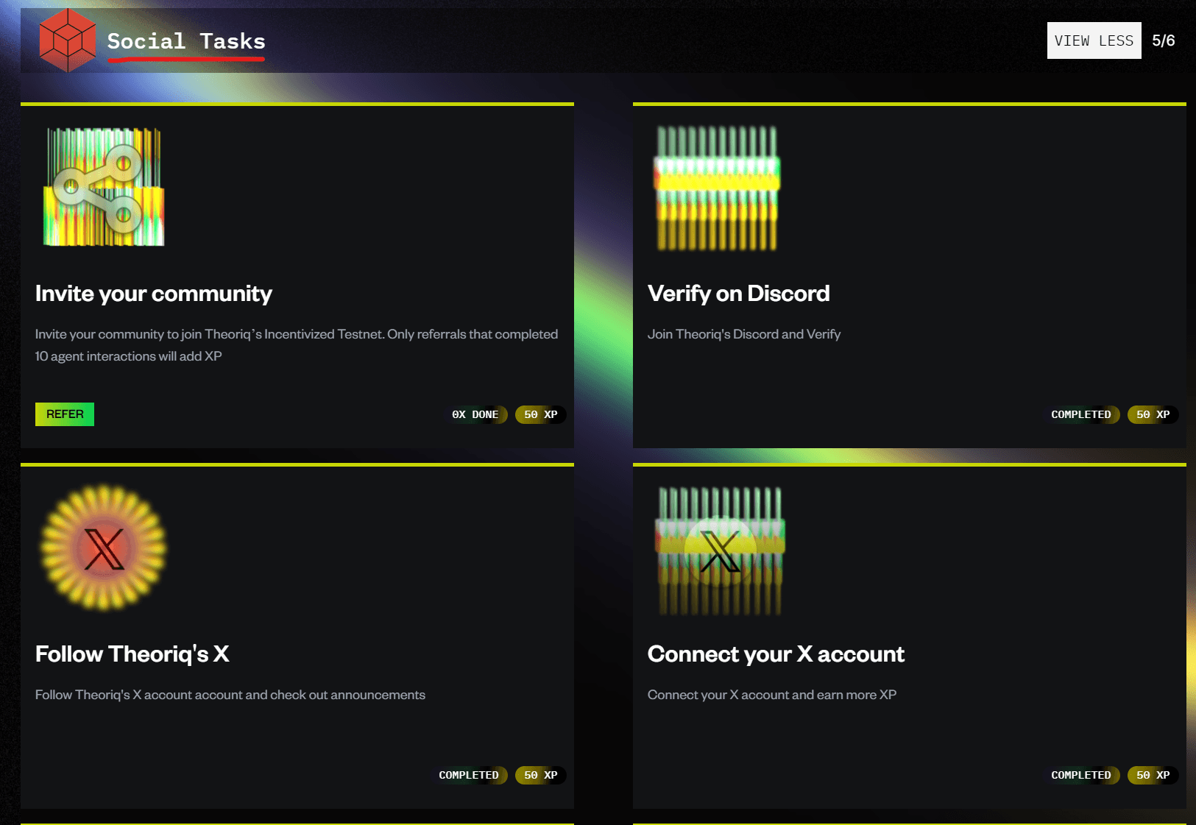This screenshot has width=1196, height=825.
Task: Click the 'Follow Theoriq's X account account' description
Action: (230, 695)
